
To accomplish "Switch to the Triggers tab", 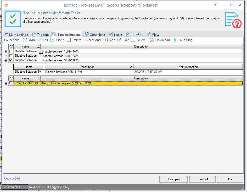I will (x=40, y=34).
